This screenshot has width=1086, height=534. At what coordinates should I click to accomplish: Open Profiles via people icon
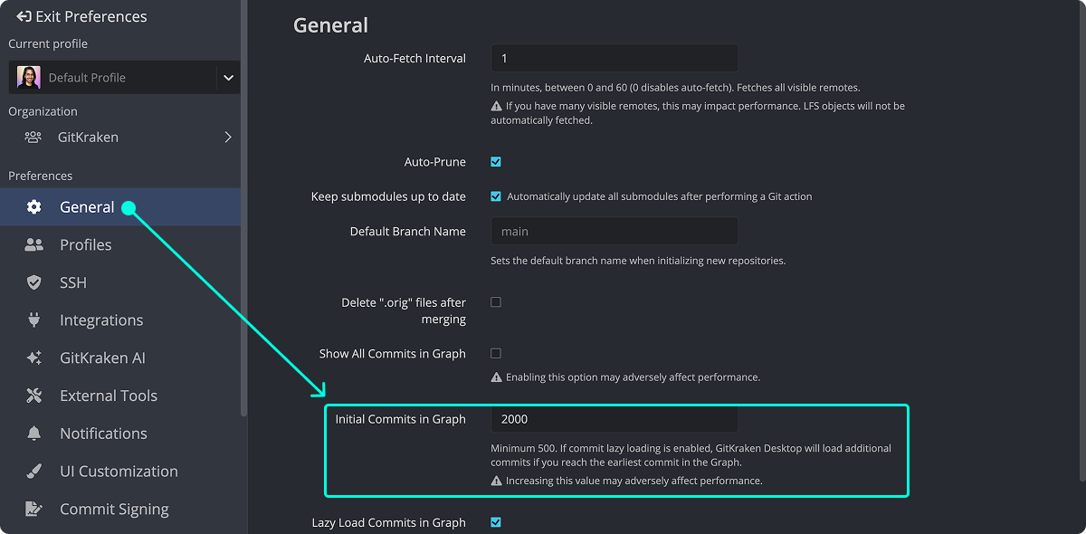[33, 244]
